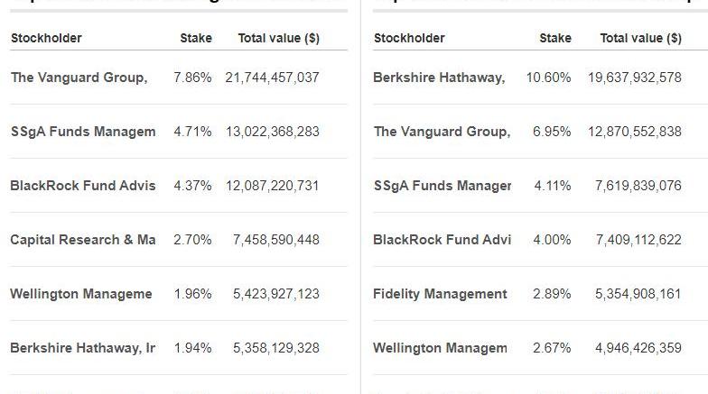This screenshot has height=394, width=708.
Task: Open BlackRock Fund Advisors with 4.00% stake
Action: click(442, 240)
